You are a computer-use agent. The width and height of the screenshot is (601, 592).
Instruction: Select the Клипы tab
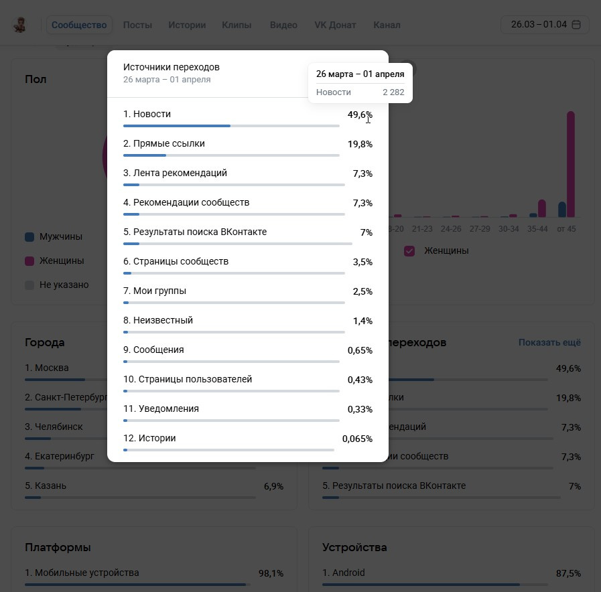pyautogui.click(x=237, y=25)
